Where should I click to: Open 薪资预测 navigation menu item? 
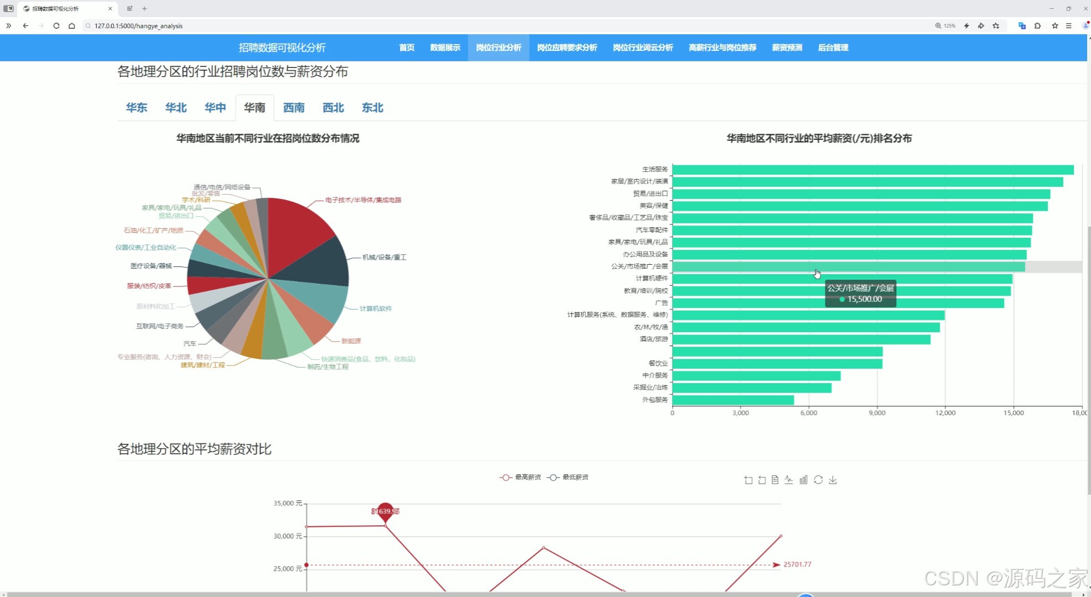click(787, 48)
